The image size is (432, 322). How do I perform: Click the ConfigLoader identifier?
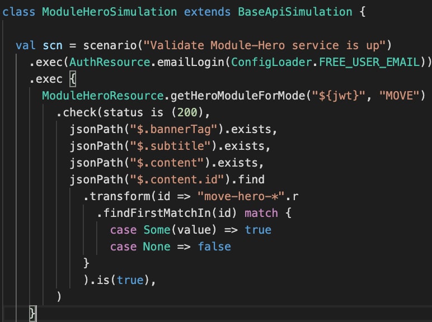[271, 62]
